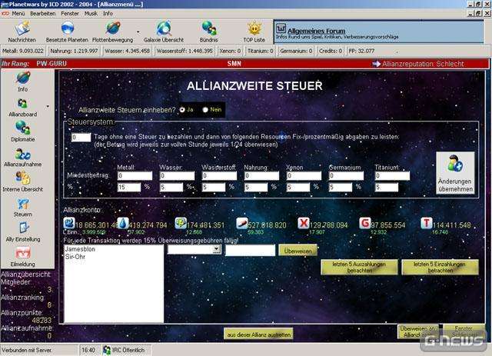The image size is (492, 356).
Task: Click ICD logo icon in menu bar
Action: (x=5, y=14)
